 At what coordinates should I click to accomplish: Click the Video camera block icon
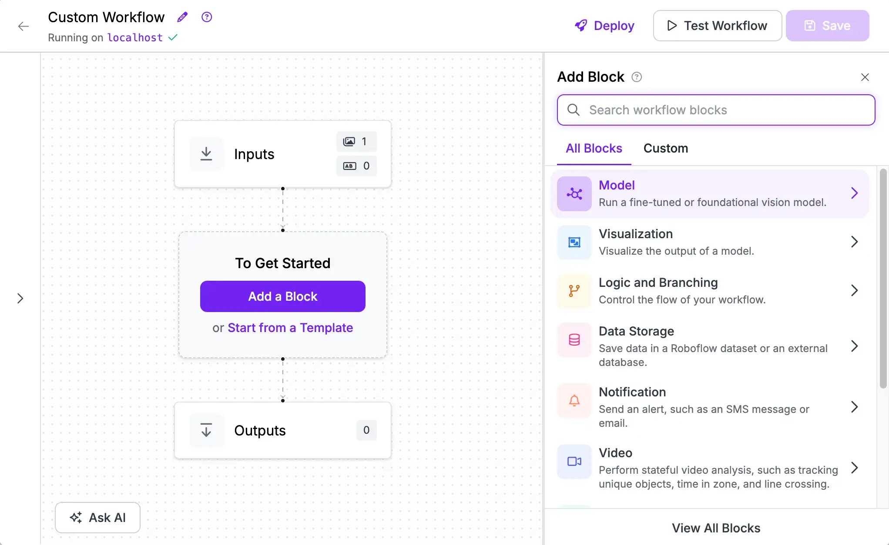point(574,461)
